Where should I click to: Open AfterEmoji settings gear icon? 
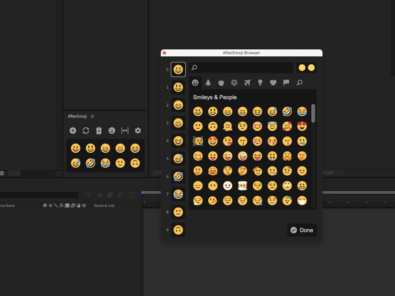point(138,130)
